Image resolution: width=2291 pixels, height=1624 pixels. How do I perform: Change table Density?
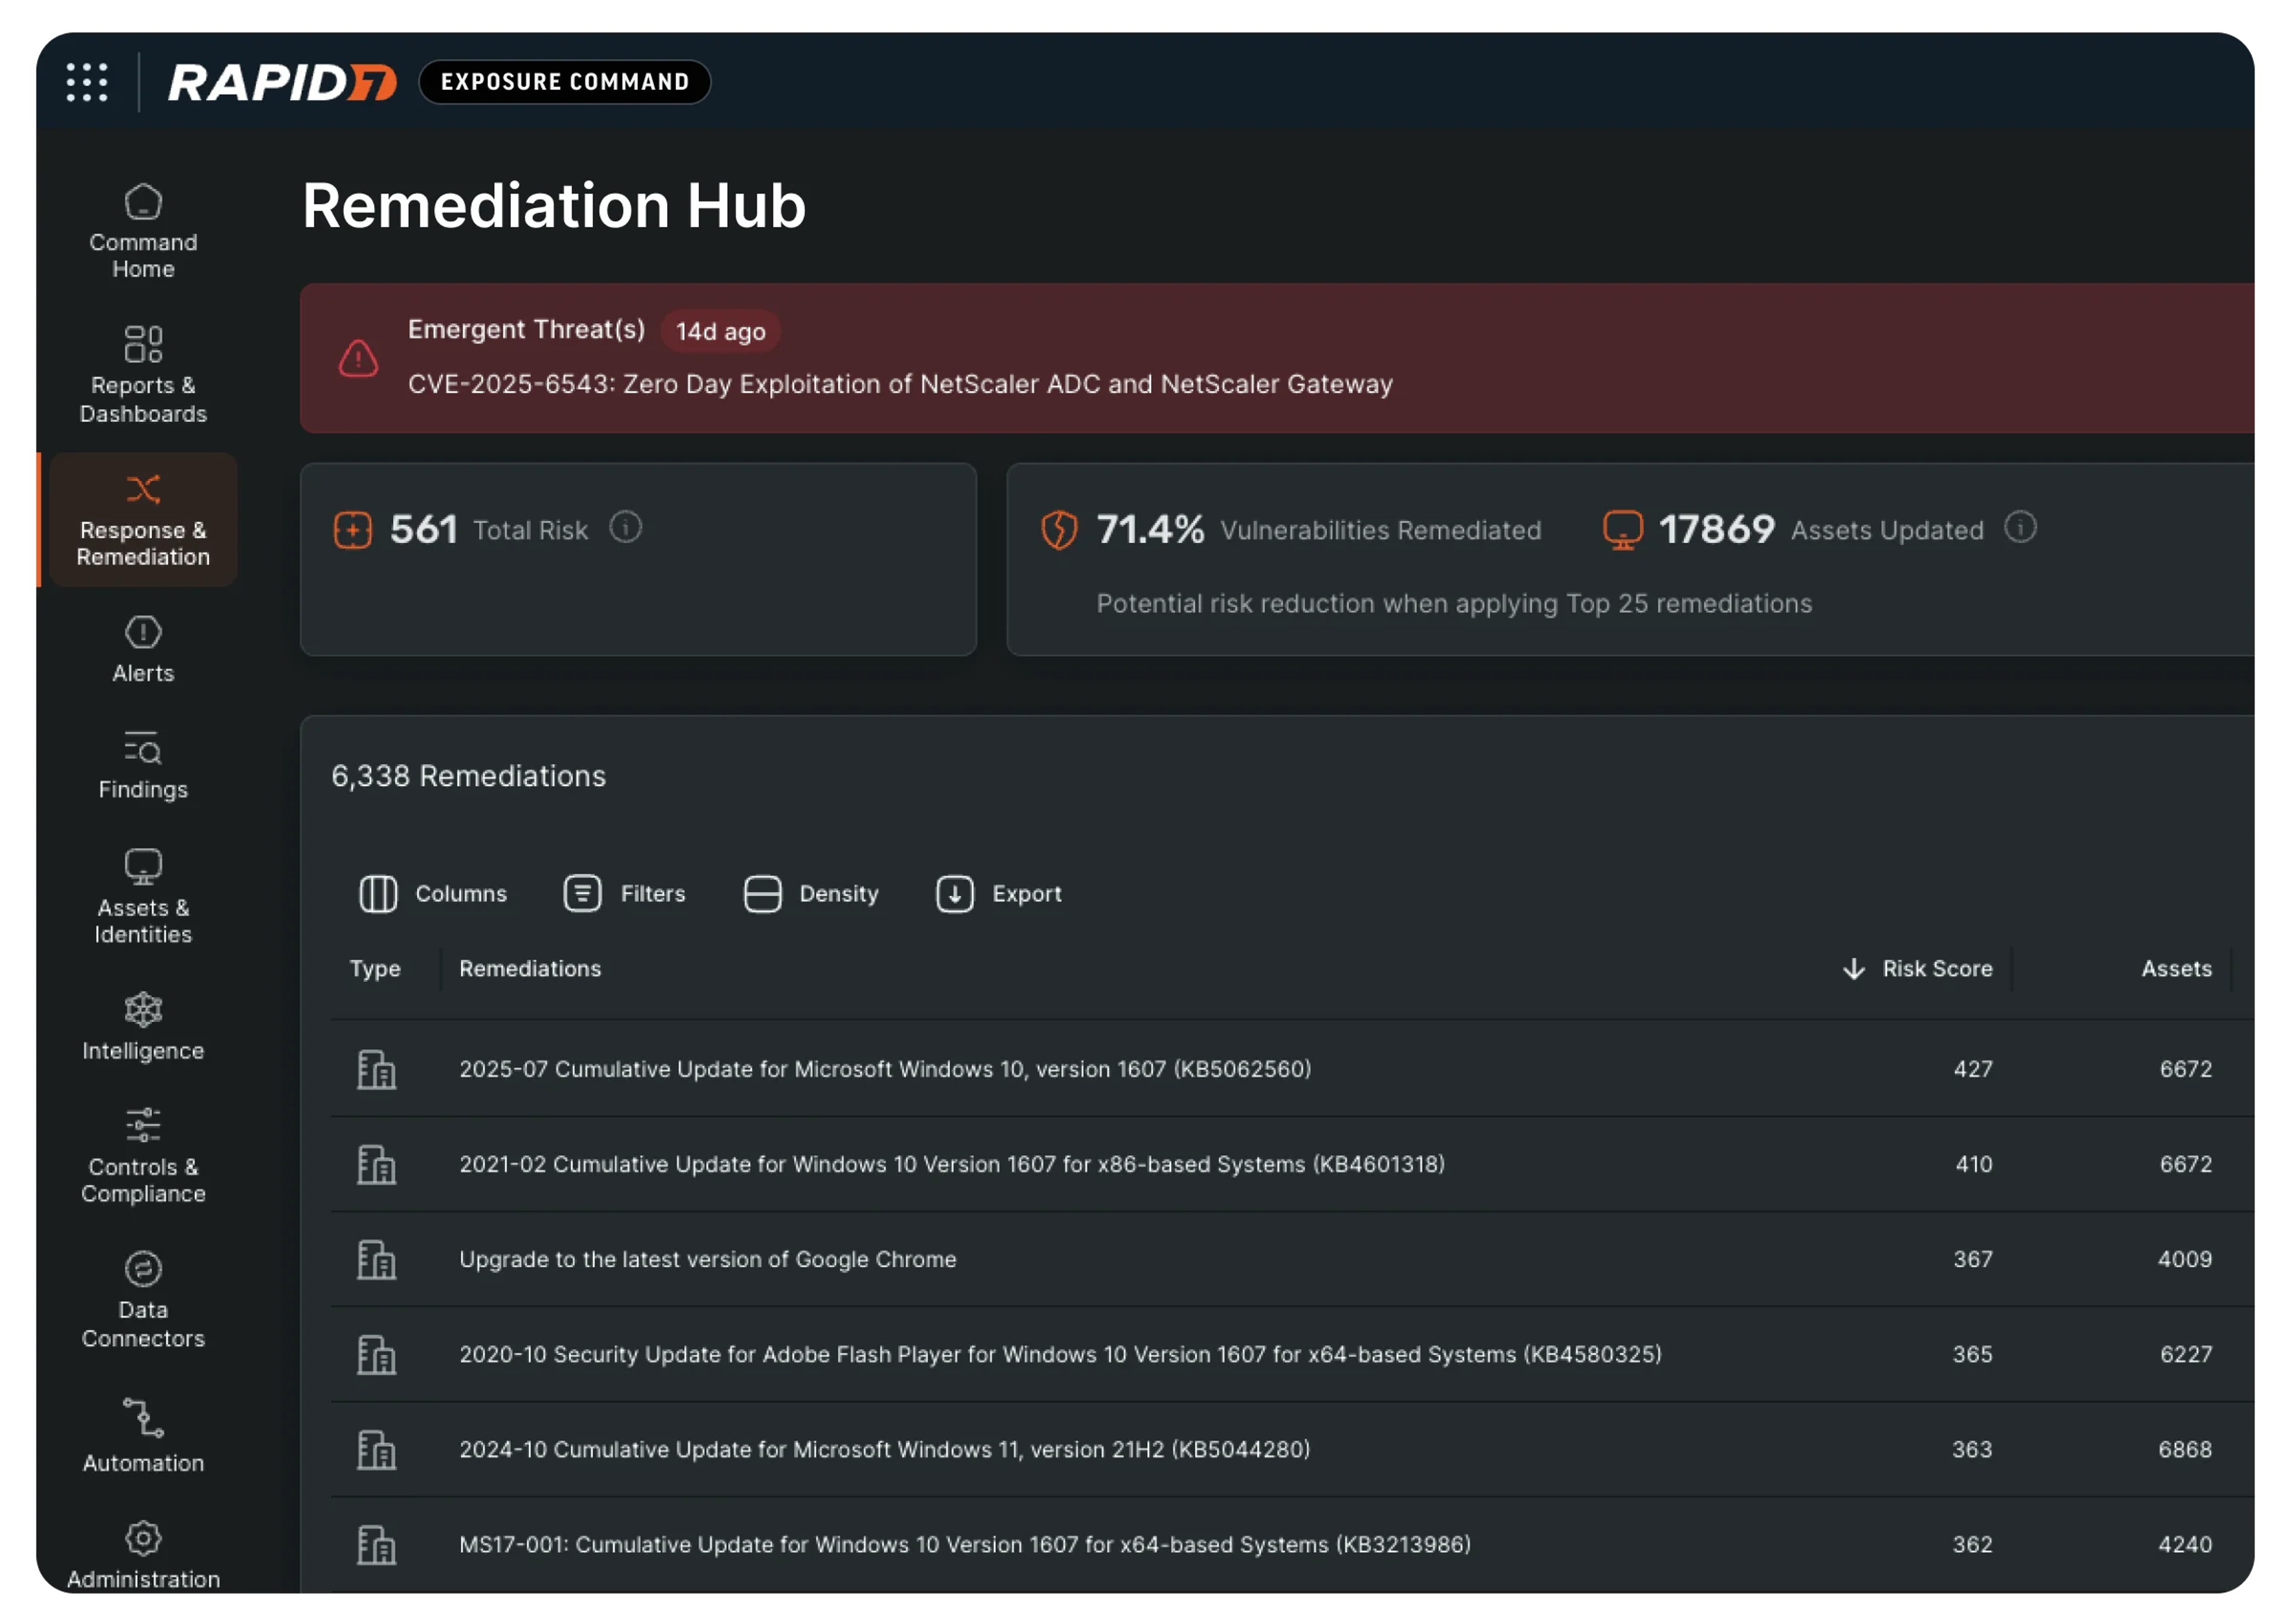(811, 894)
